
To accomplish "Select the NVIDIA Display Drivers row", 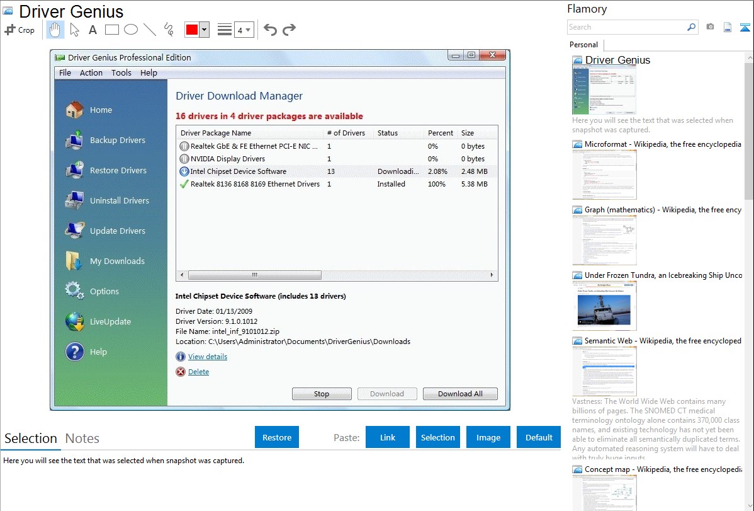I will (x=337, y=158).
